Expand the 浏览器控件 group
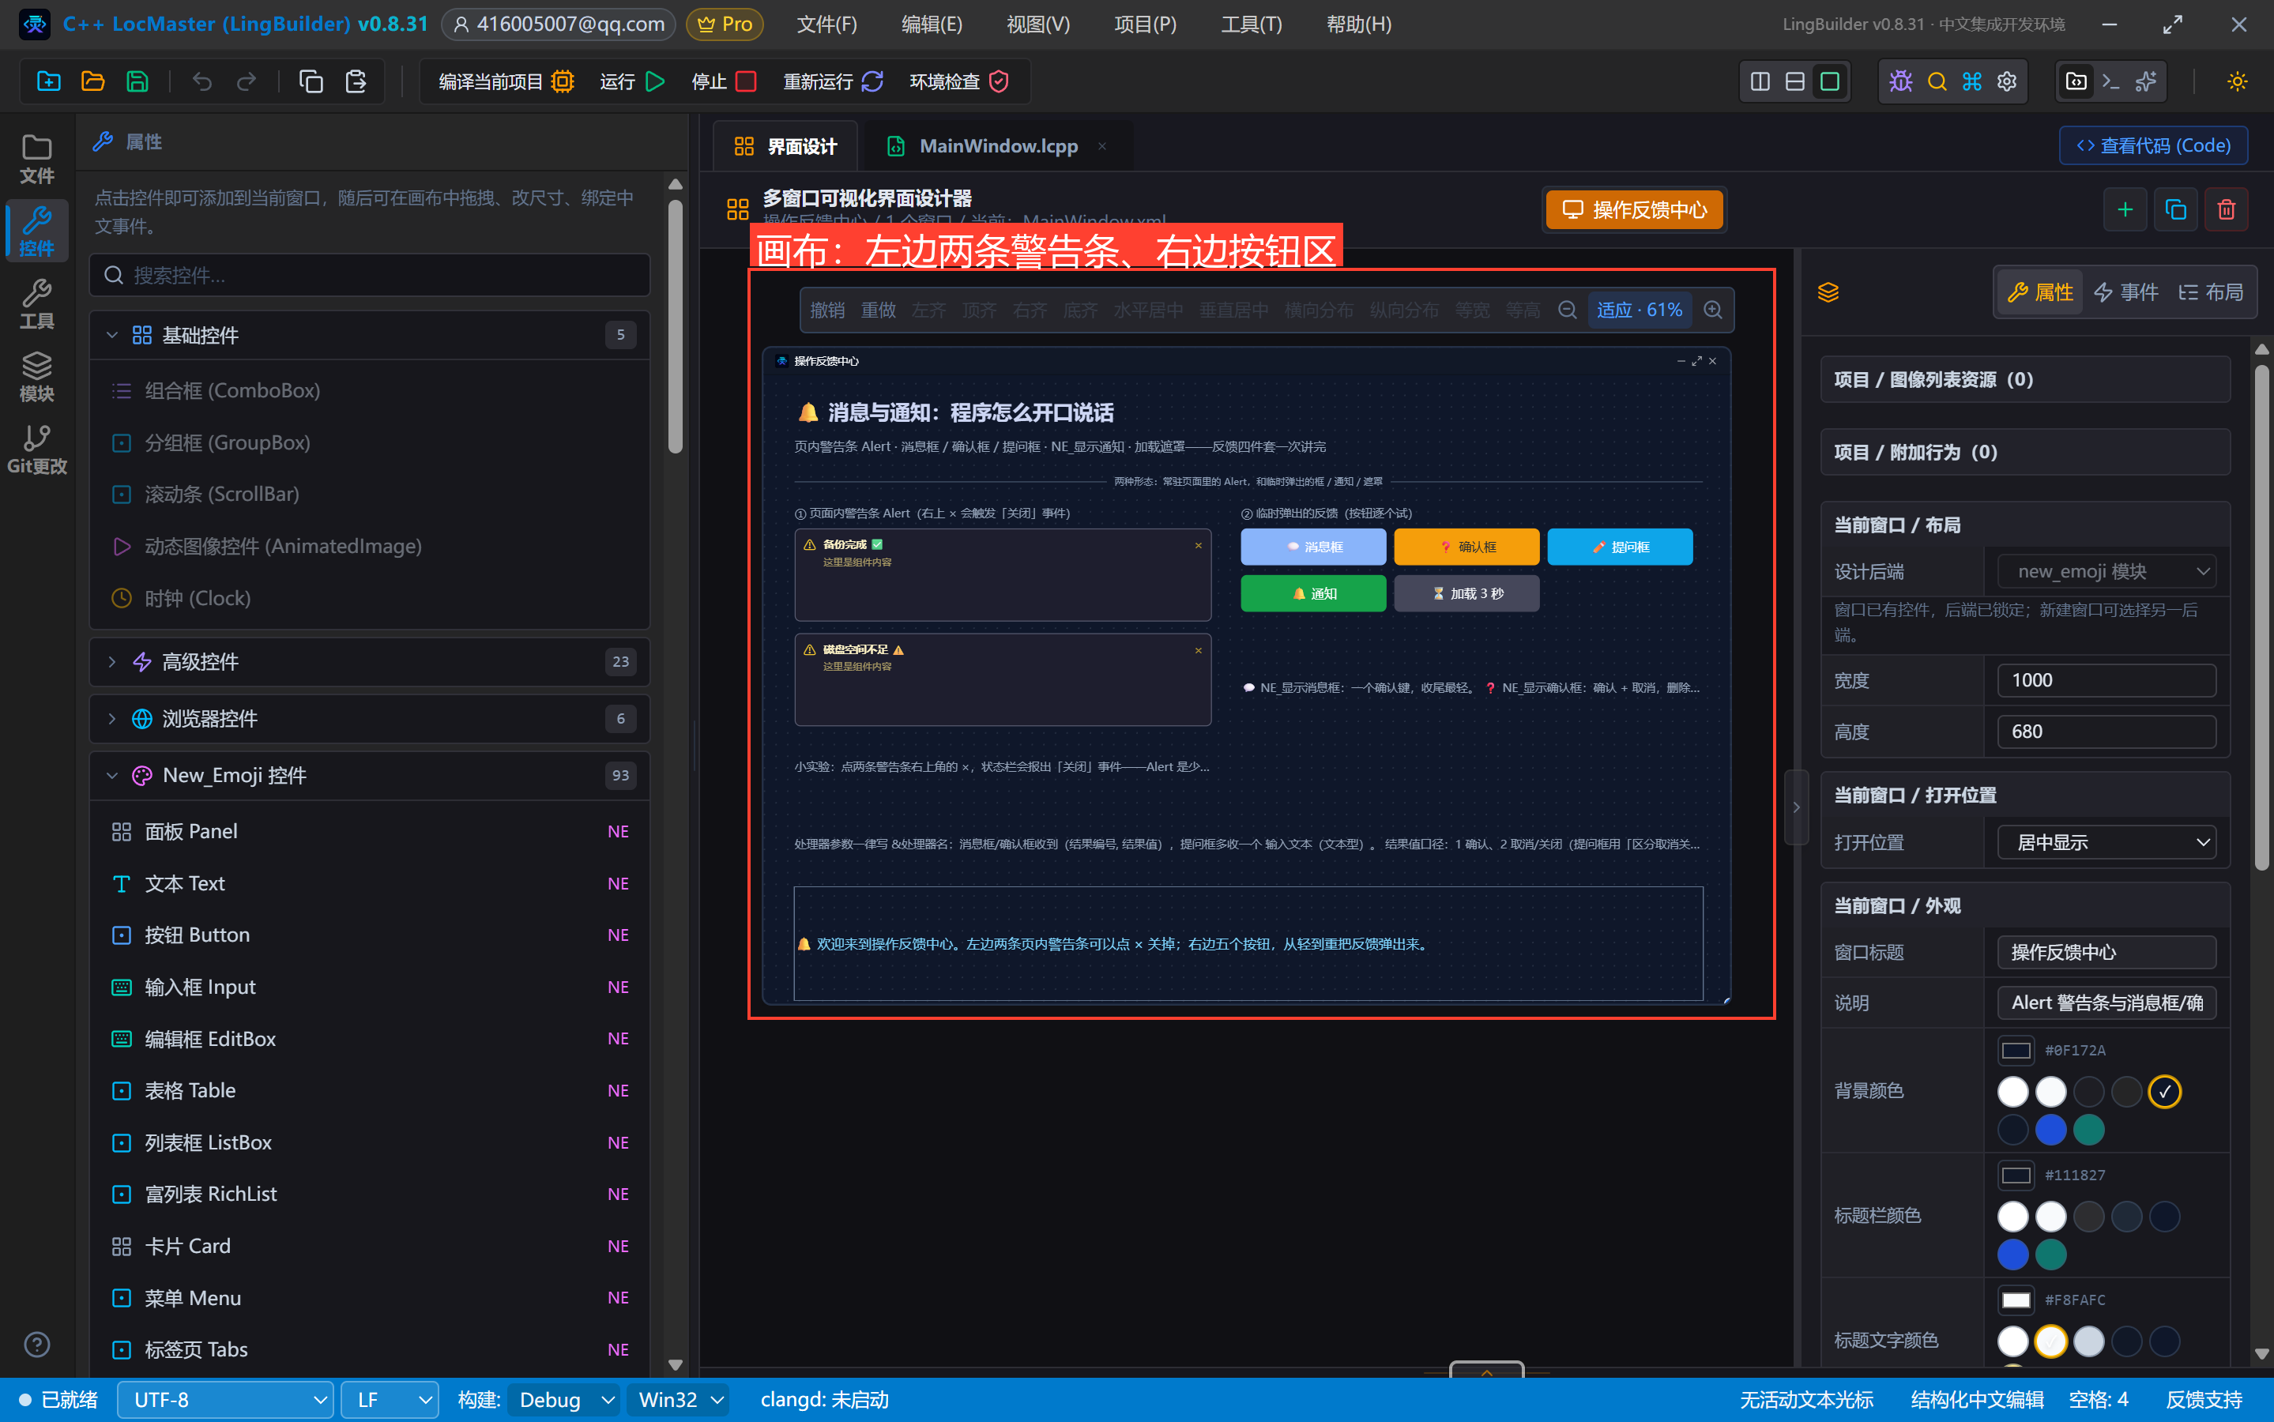 tap(370, 719)
